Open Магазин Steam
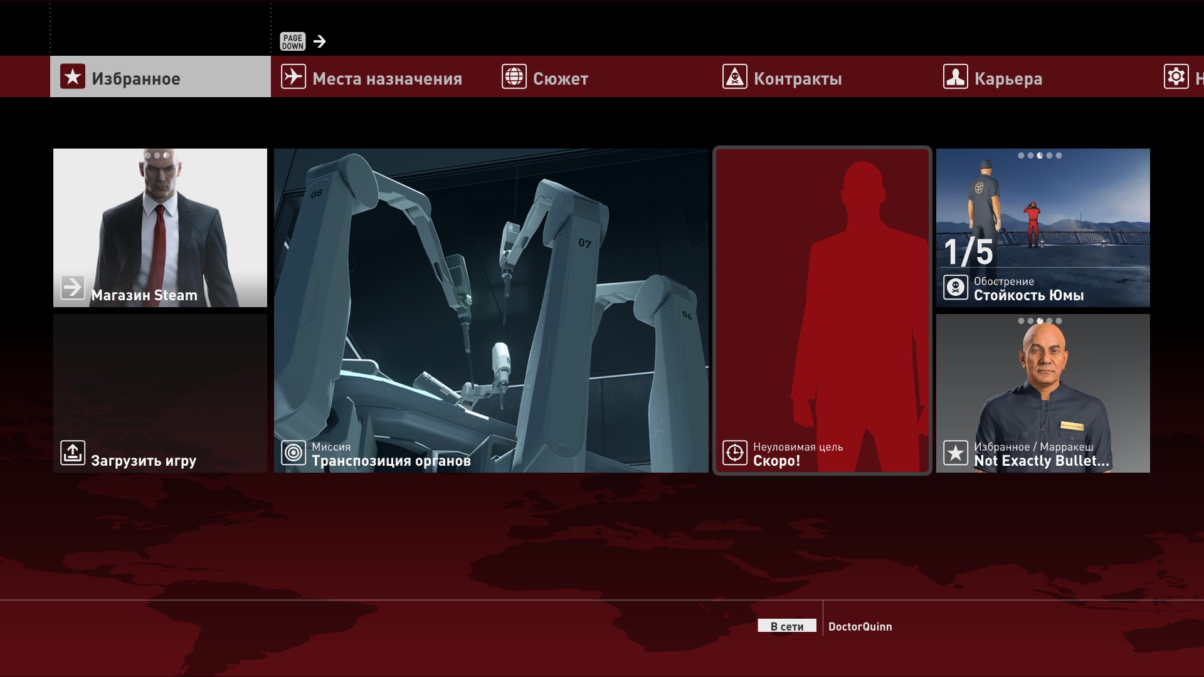Viewport: 1204px width, 677px height. [x=160, y=228]
